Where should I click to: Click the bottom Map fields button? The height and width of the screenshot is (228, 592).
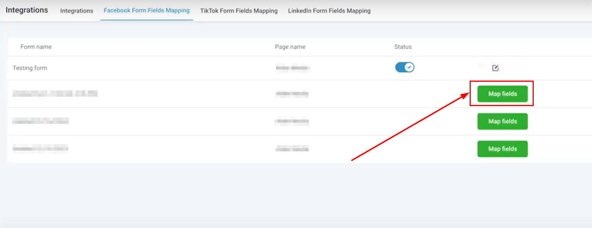coord(502,149)
